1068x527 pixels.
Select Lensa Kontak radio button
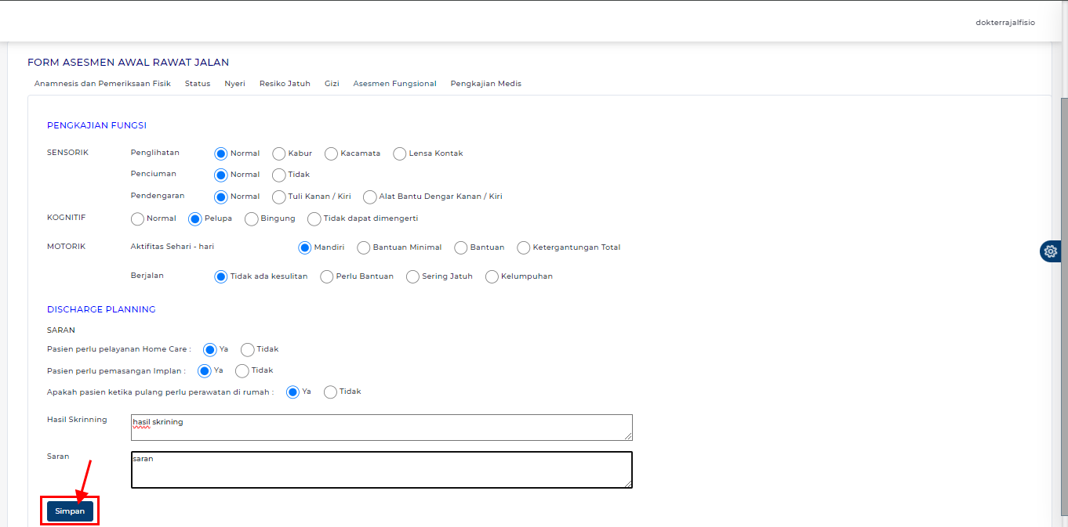click(x=400, y=153)
